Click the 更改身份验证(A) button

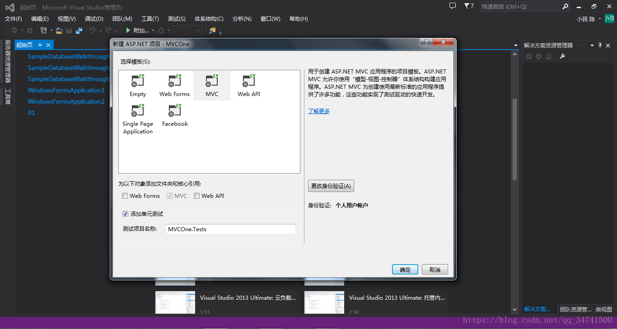point(331,186)
